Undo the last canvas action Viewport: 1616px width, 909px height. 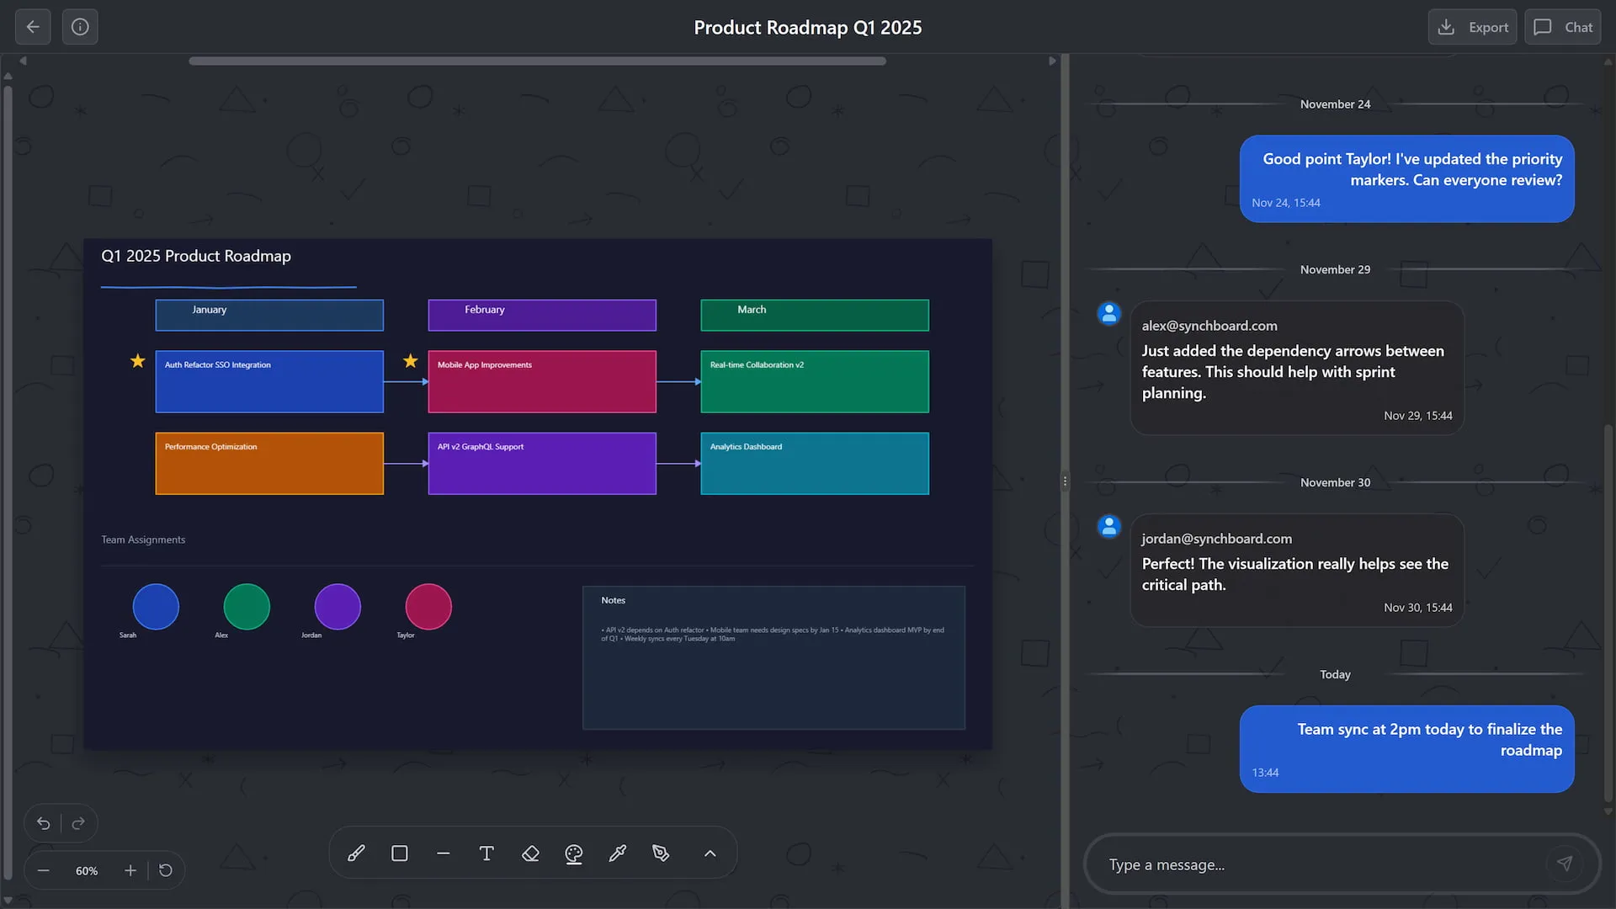click(43, 823)
